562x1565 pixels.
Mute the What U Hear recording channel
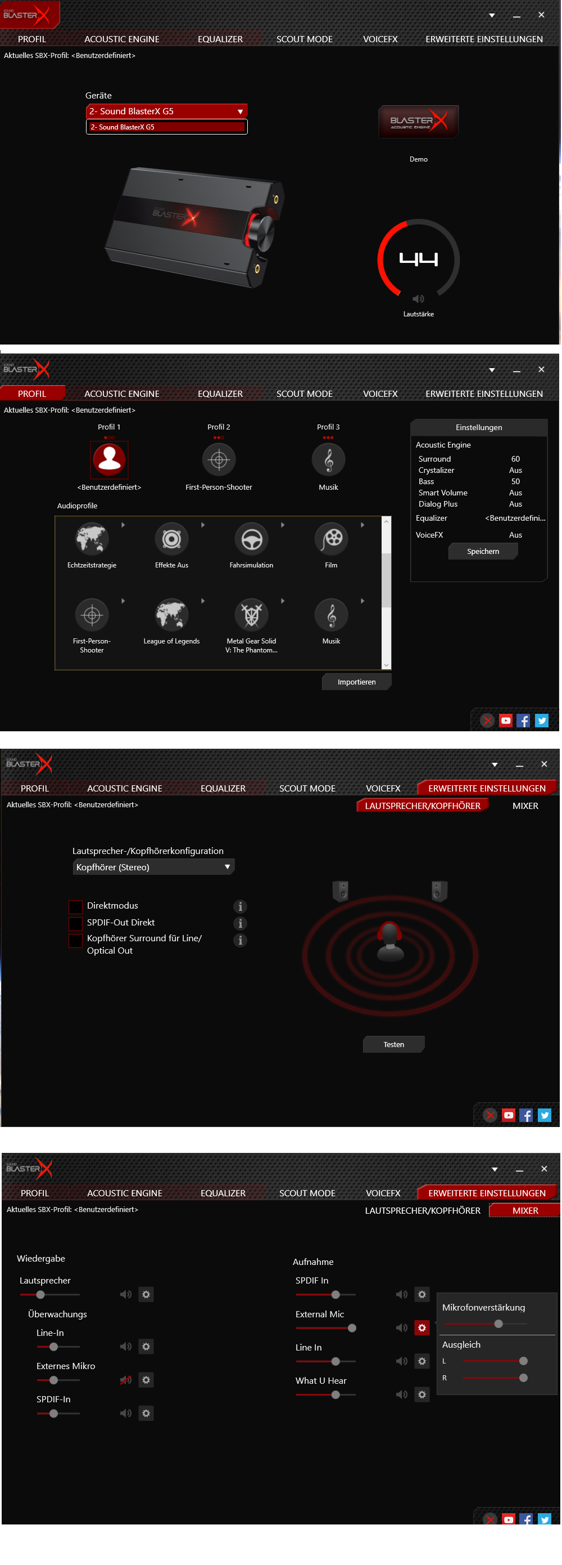pyautogui.click(x=401, y=1394)
